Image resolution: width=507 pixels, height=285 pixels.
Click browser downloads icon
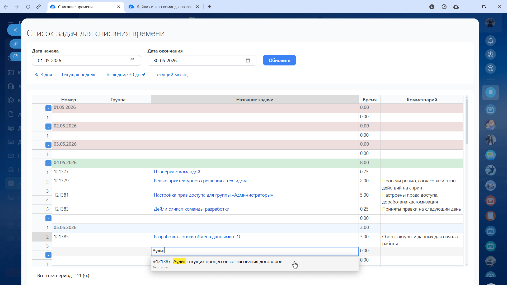coord(432,7)
